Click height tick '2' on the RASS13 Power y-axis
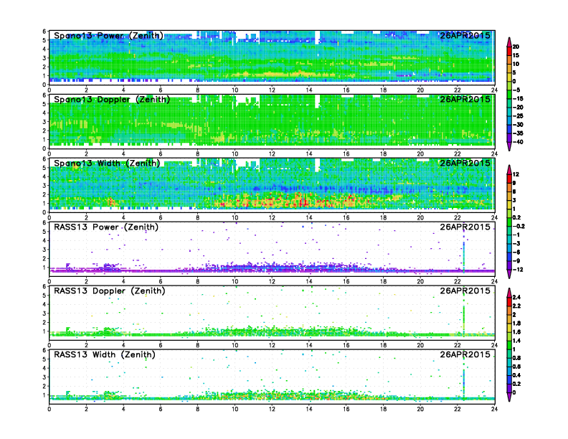The width and height of the screenshot is (568, 439). coord(44,259)
